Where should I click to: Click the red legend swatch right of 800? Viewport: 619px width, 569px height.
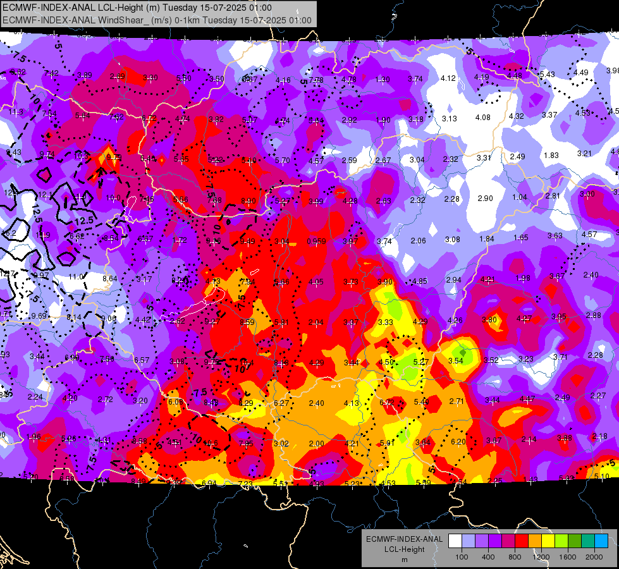[x=522, y=541]
